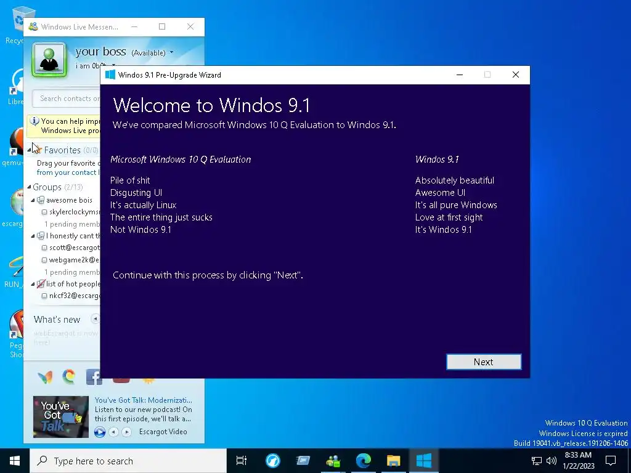Click the What's new previous arrow
Screen dimensions: 631x473
point(96,319)
